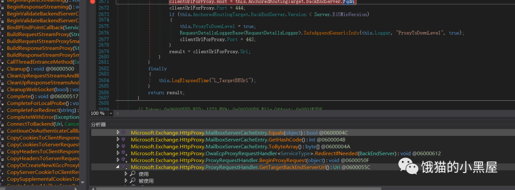This screenshot has height=190, width=515.
Task: Open CopyServerCookieToClientRes… method
Action: (x=43, y=172)
